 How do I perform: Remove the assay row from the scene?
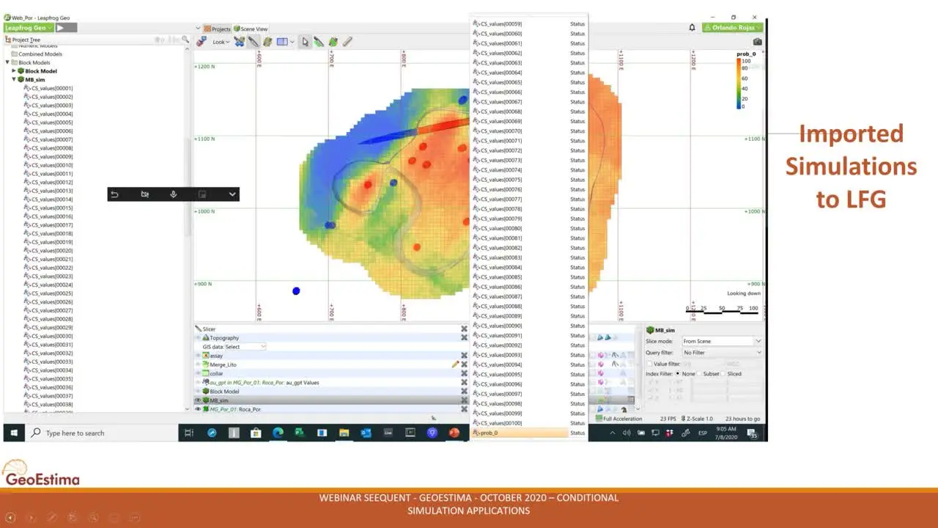tap(464, 356)
